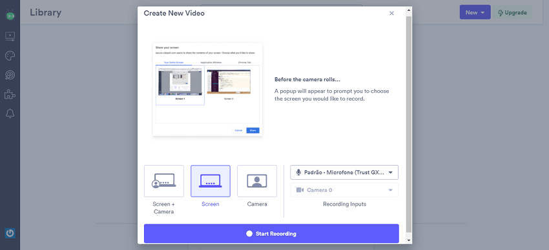Screen dimensions: 549x250
Task: Click Start Recording button
Action: pyautogui.click(x=271, y=234)
